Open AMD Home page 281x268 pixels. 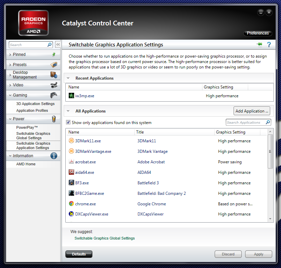(x=26, y=164)
